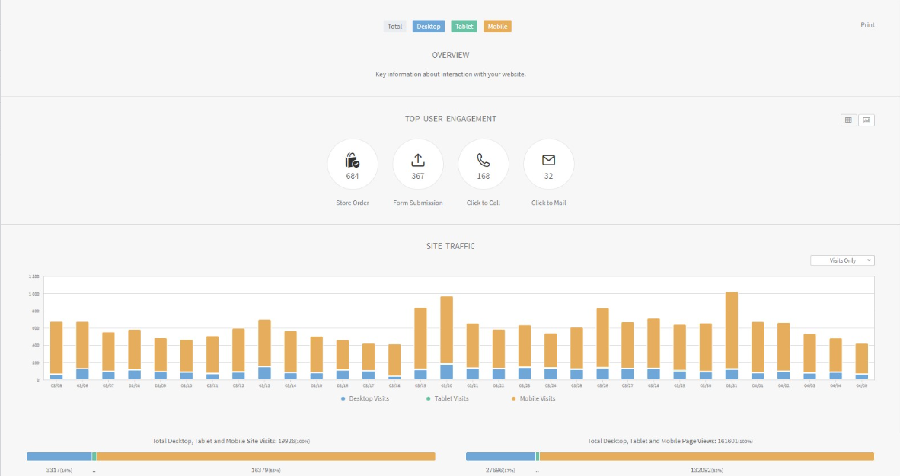900x476 pixels.
Task: Select the Click to Mail envelope icon
Action: pos(549,160)
